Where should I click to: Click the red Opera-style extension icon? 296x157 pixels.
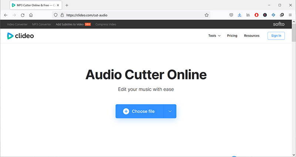[256, 15]
